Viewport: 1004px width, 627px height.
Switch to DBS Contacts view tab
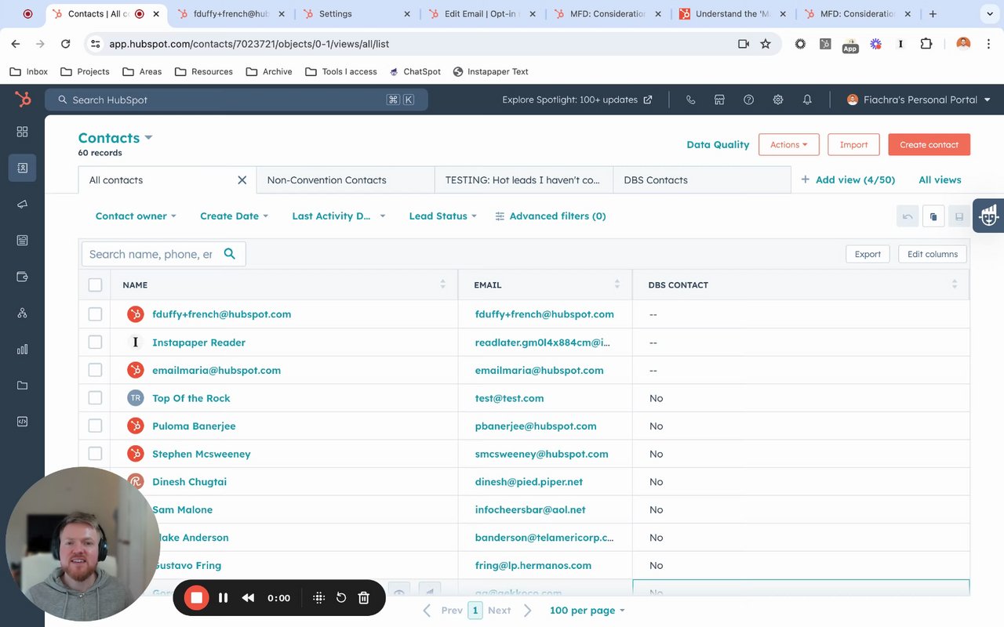pos(702,180)
